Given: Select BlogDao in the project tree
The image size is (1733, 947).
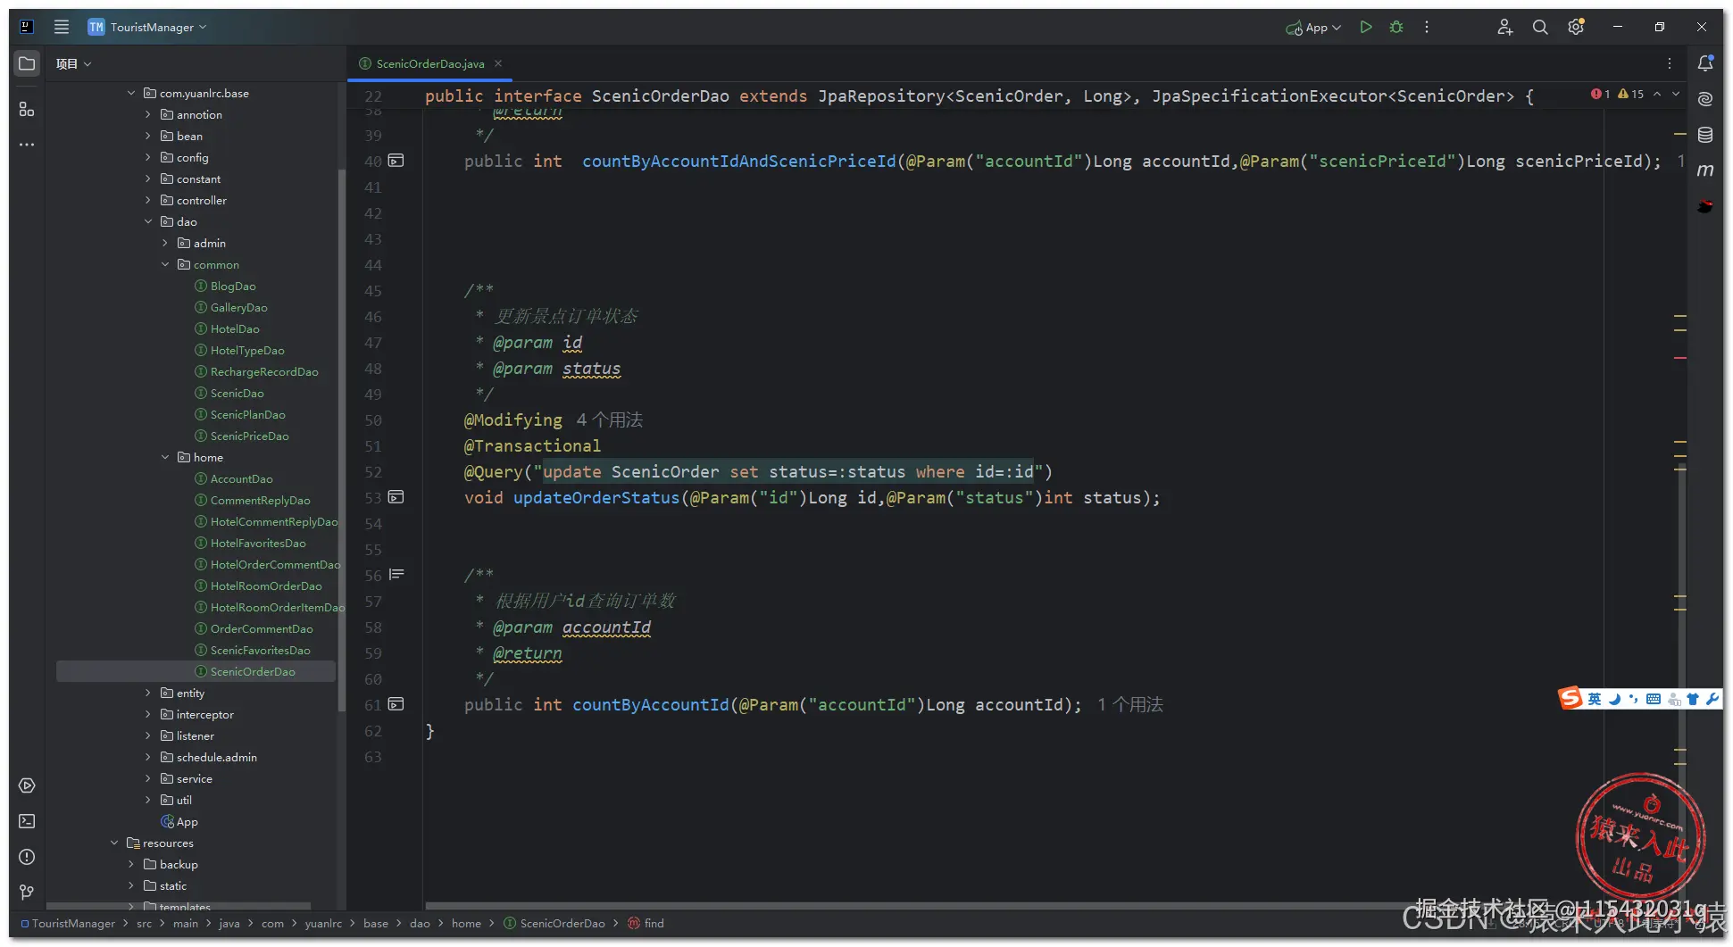Looking at the screenshot, I should (x=233, y=286).
